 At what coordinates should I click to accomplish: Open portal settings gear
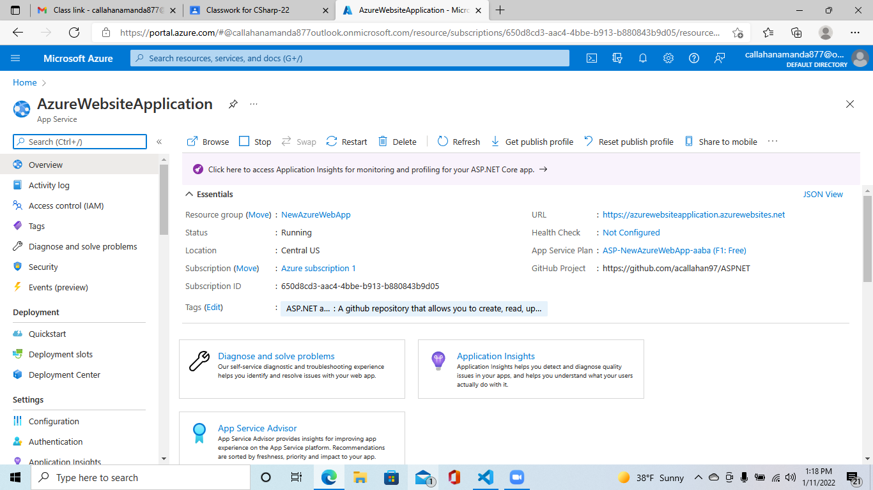pyautogui.click(x=668, y=58)
